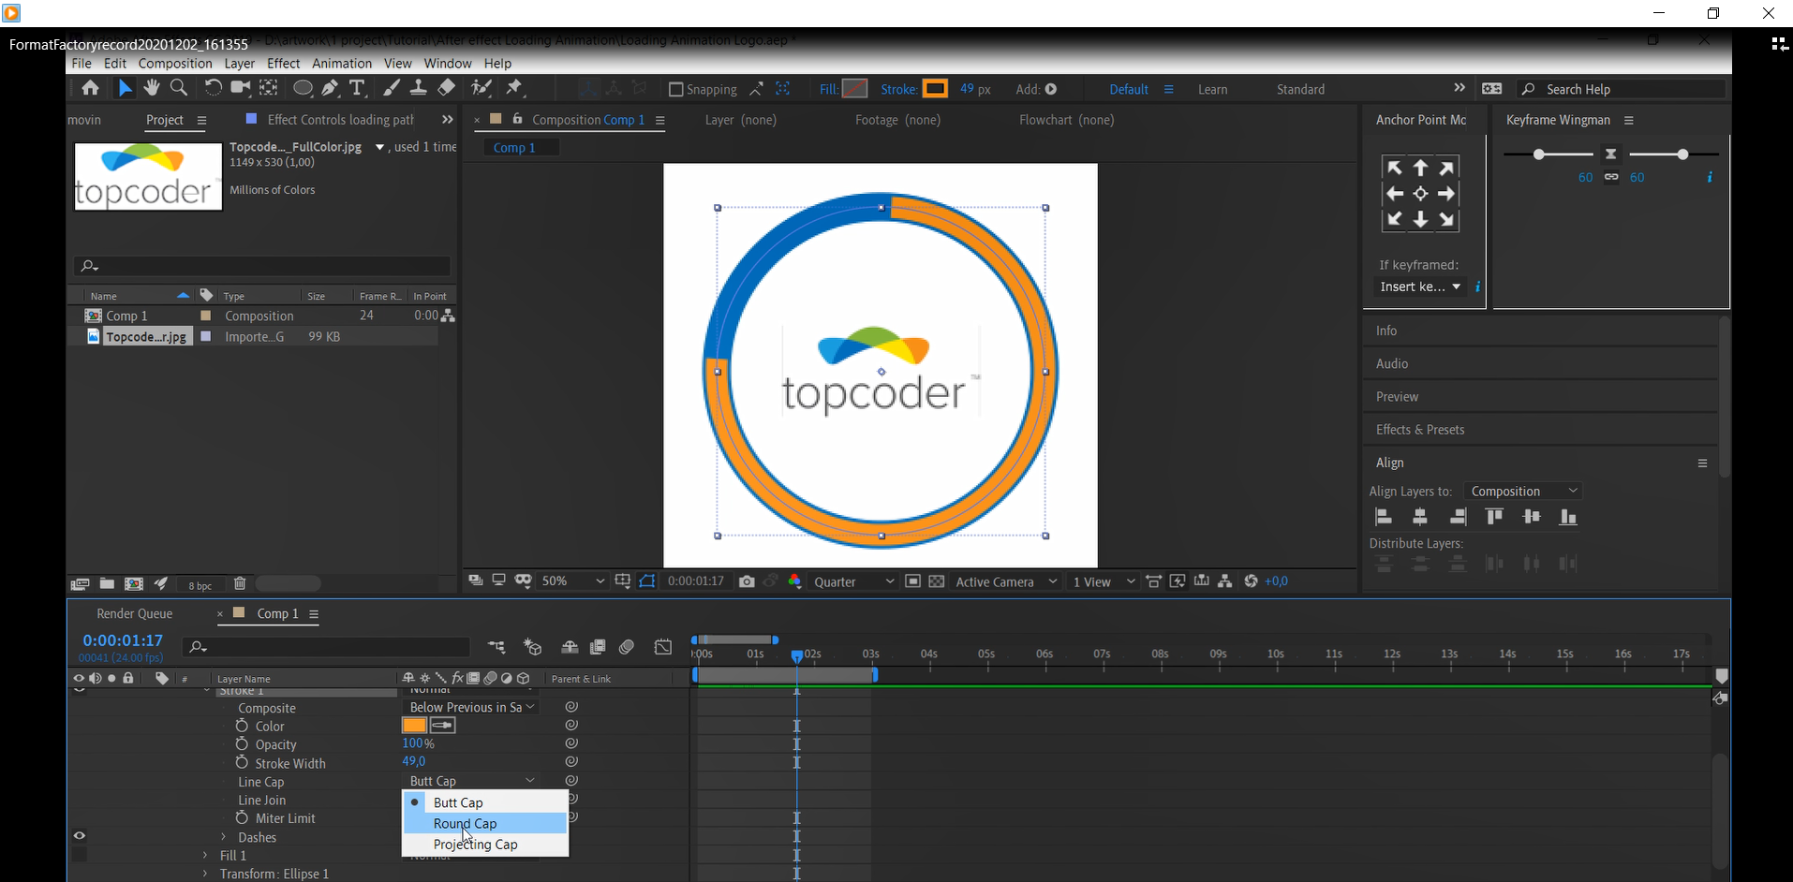Enable the Snapping checkbox
Image resolution: width=1793 pixels, height=882 pixels.
[675, 89]
